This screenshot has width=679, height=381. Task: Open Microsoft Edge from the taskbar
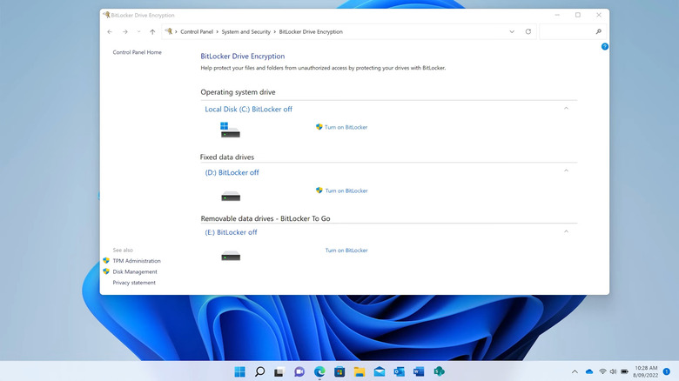[x=319, y=371]
